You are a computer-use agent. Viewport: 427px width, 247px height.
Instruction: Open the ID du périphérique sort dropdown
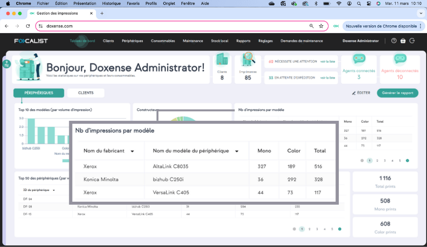[x=54, y=190]
